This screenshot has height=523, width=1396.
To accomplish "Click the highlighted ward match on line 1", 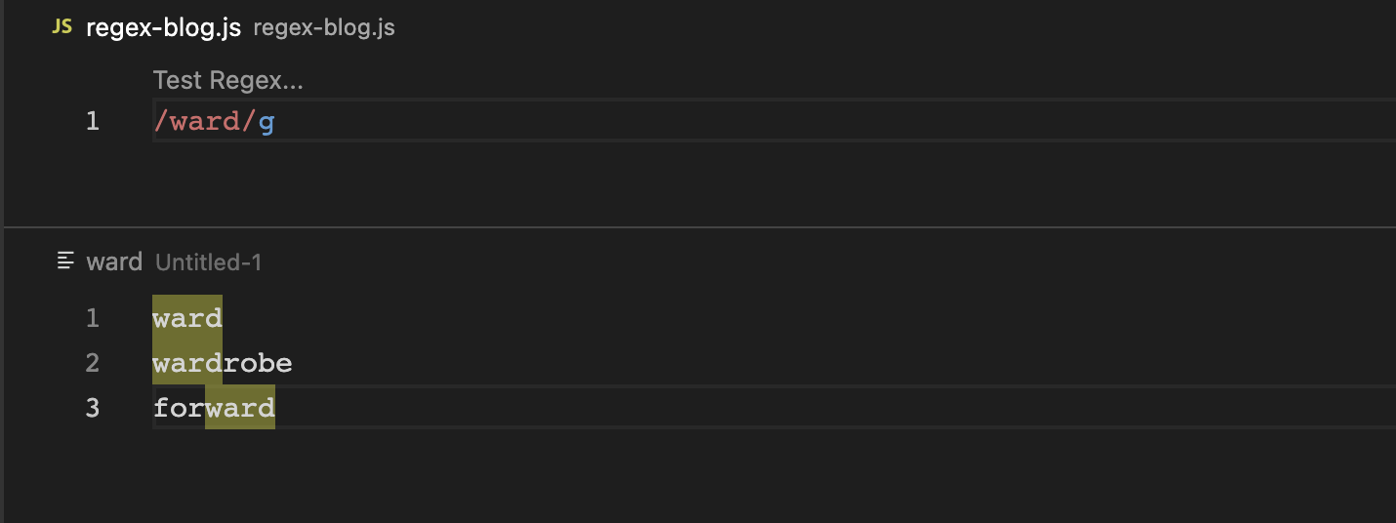I will pos(187,318).
